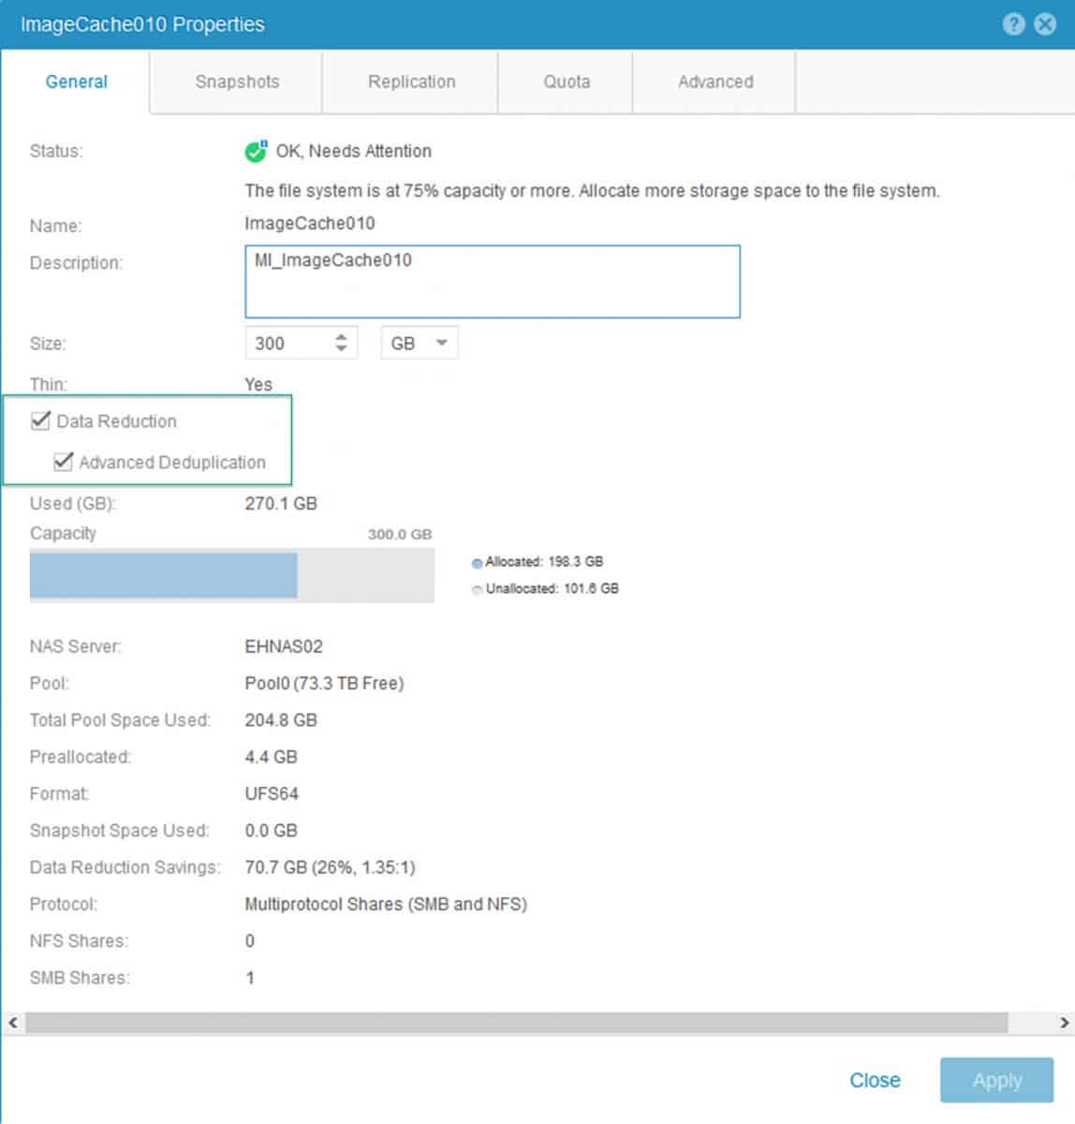Viewport: 1075px width, 1124px height.
Task: Click Total Pool Space Used value 204.8 GB
Action: 281,720
